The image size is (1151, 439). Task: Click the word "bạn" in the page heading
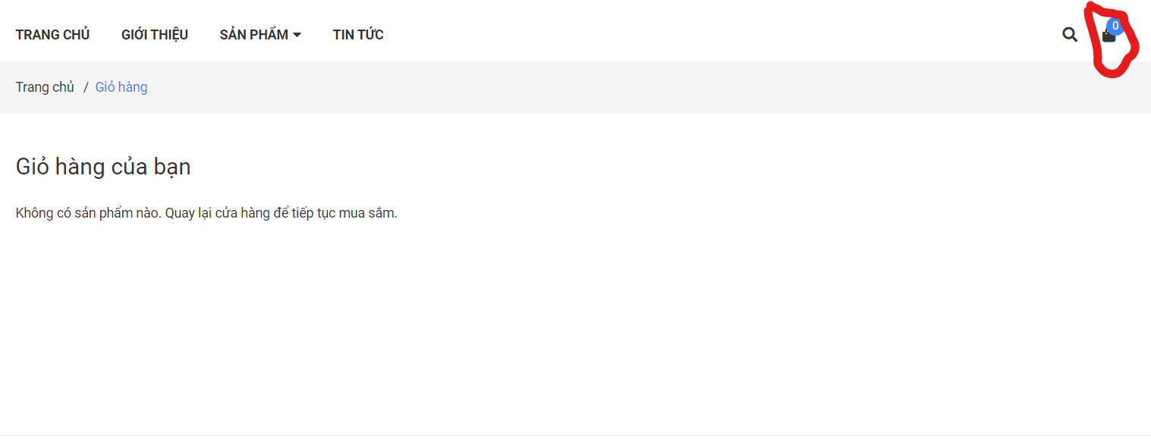pyautogui.click(x=172, y=167)
